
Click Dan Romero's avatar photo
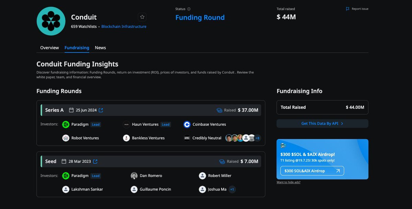[134, 176]
